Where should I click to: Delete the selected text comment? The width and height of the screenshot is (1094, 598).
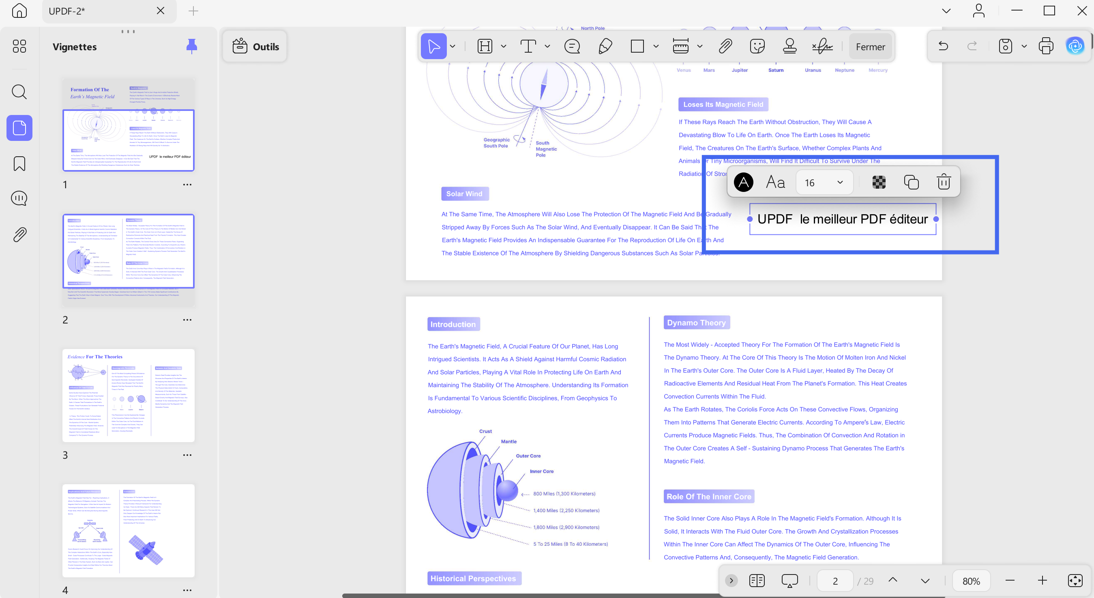(x=944, y=182)
